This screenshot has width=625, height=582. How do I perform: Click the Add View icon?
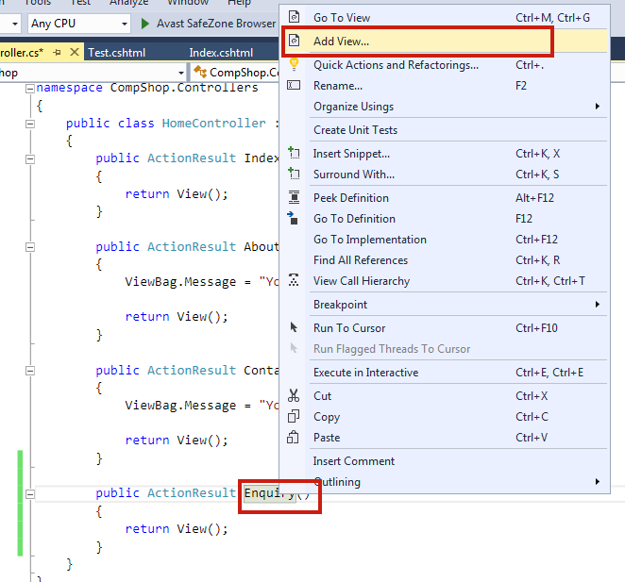pyautogui.click(x=294, y=41)
